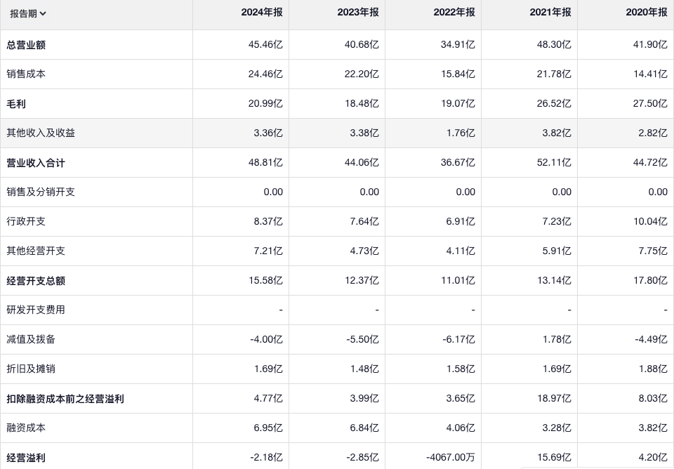Viewport: 674px width, 469px height.
Task: Select the 2022 经营溢利 value -4067.00万
Action: click(x=450, y=458)
